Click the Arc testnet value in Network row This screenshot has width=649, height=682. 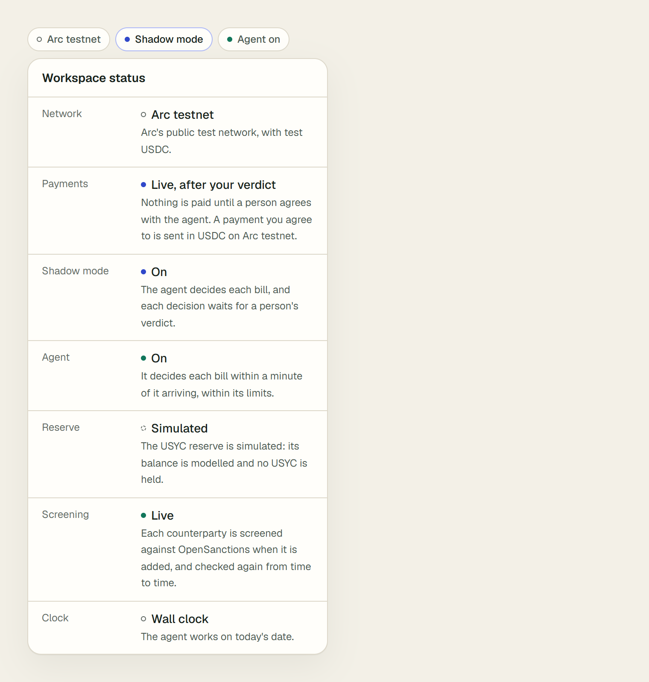[182, 115]
